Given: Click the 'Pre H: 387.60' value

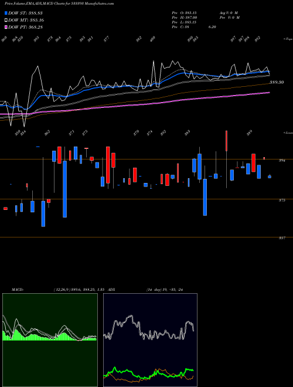Looking at the screenshot, I should point(184,18).
